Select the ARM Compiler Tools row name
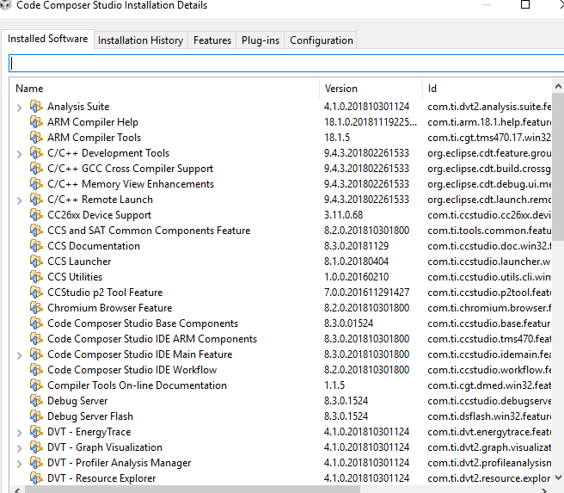The width and height of the screenshot is (564, 493). pyautogui.click(x=94, y=138)
